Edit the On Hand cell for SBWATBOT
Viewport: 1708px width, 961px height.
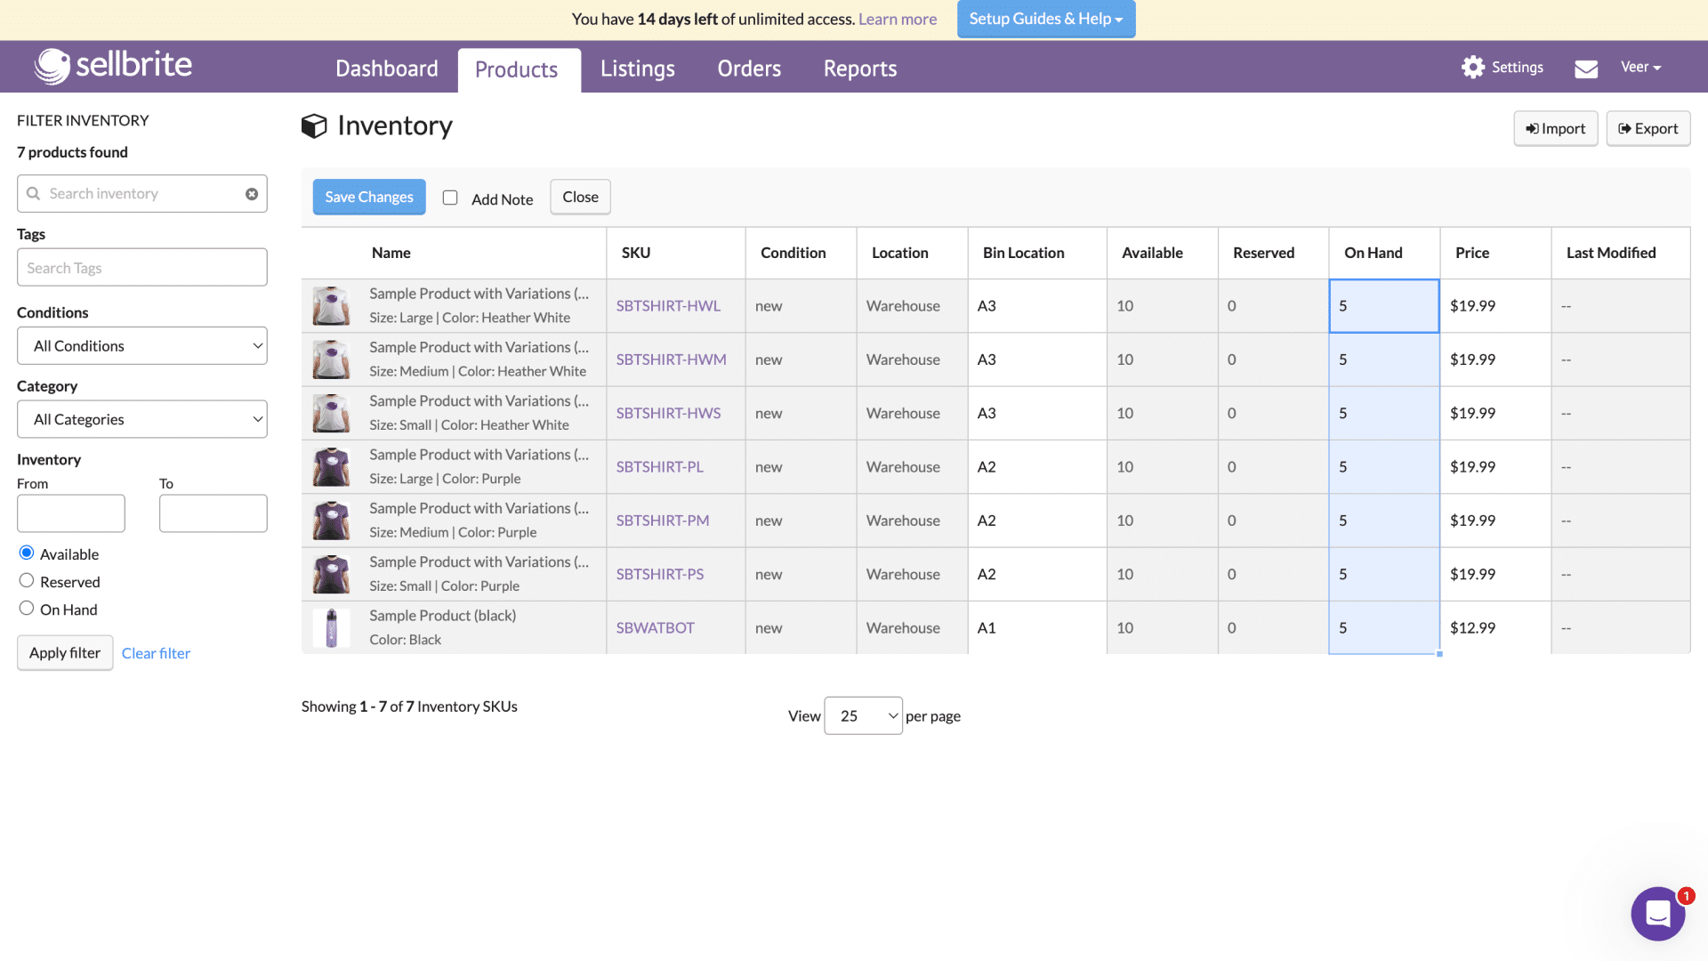pyautogui.click(x=1384, y=628)
